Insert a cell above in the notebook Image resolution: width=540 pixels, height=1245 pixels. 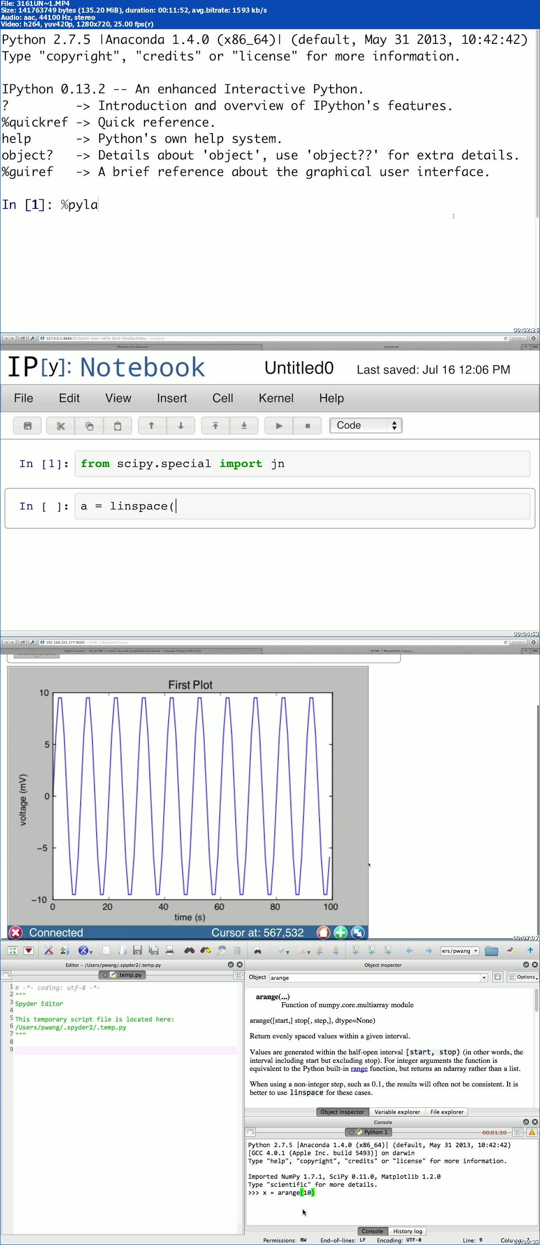(215, 426)
